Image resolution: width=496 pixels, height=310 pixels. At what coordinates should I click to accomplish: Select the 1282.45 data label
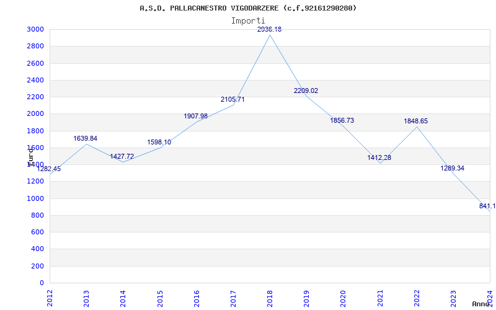pyautogui.click(x=49, y=169)
